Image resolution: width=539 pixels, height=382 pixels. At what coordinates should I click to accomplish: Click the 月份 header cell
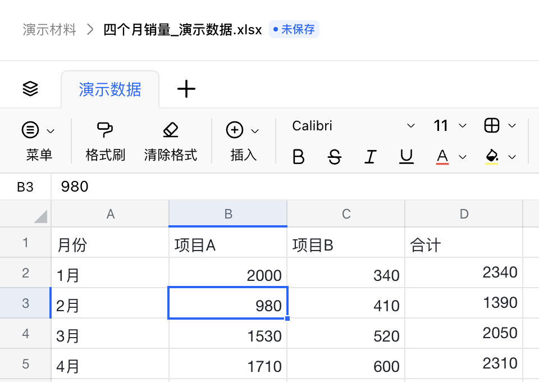point(110,243)
